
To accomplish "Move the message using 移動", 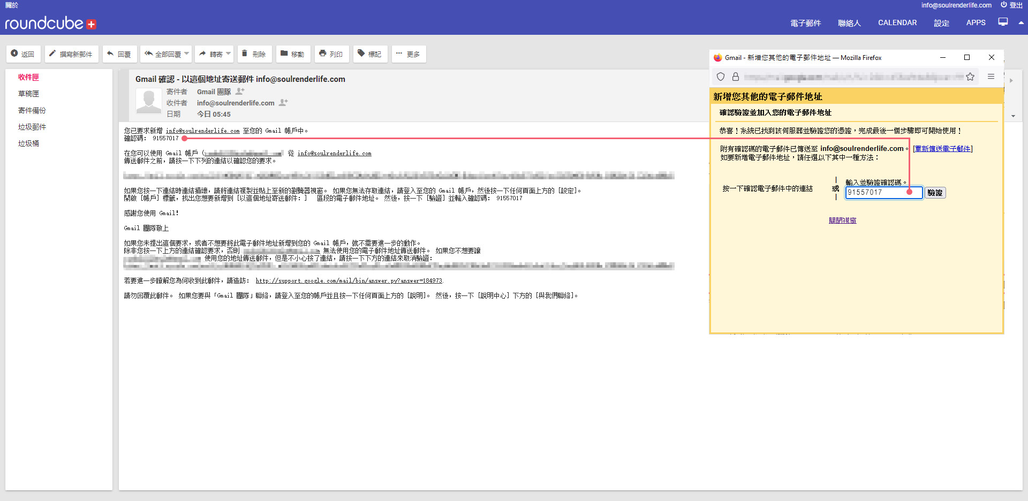I will [292, 54].
